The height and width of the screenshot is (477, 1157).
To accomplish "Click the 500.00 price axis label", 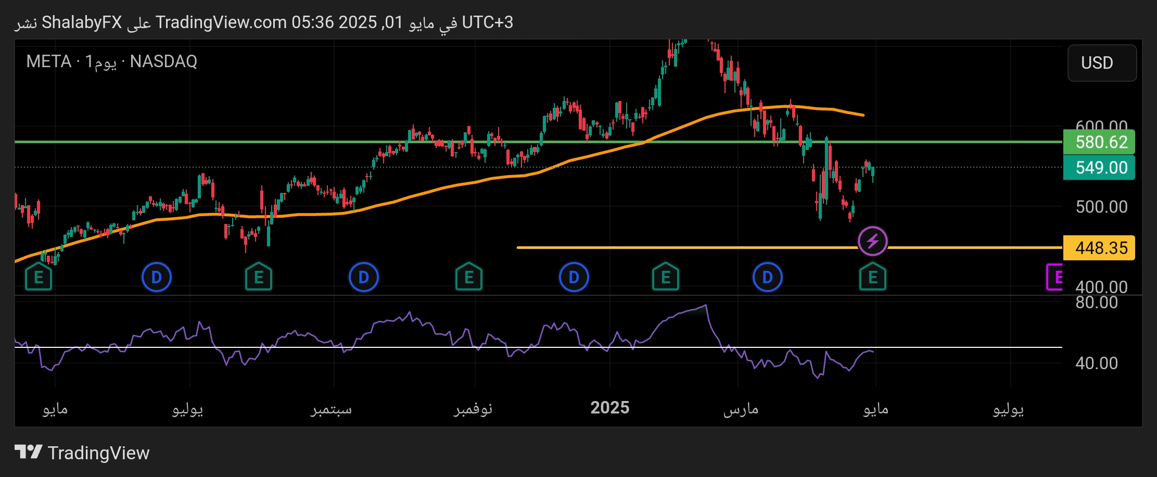I will 1101,207.
